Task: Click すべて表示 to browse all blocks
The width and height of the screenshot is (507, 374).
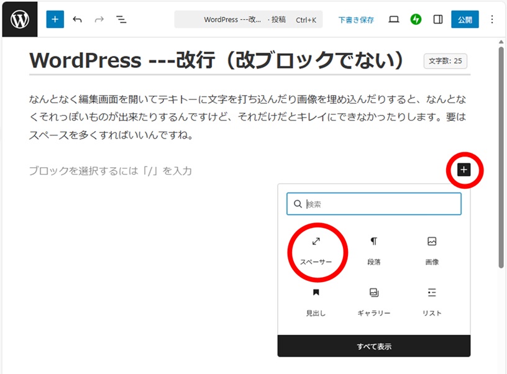Action: click(x=374, y=346)
